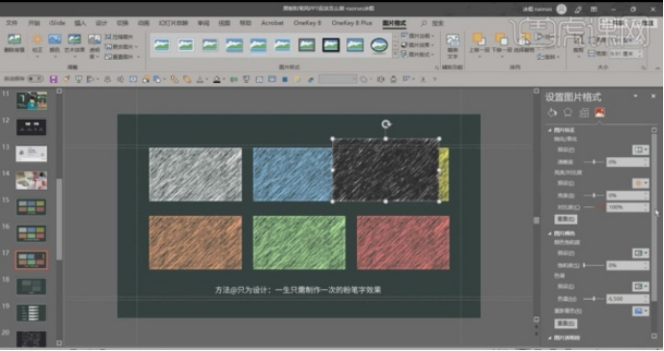The image size is (664, 351).
Task: Click the Remove Background icon in the ribbon
Action: [14, 40]
